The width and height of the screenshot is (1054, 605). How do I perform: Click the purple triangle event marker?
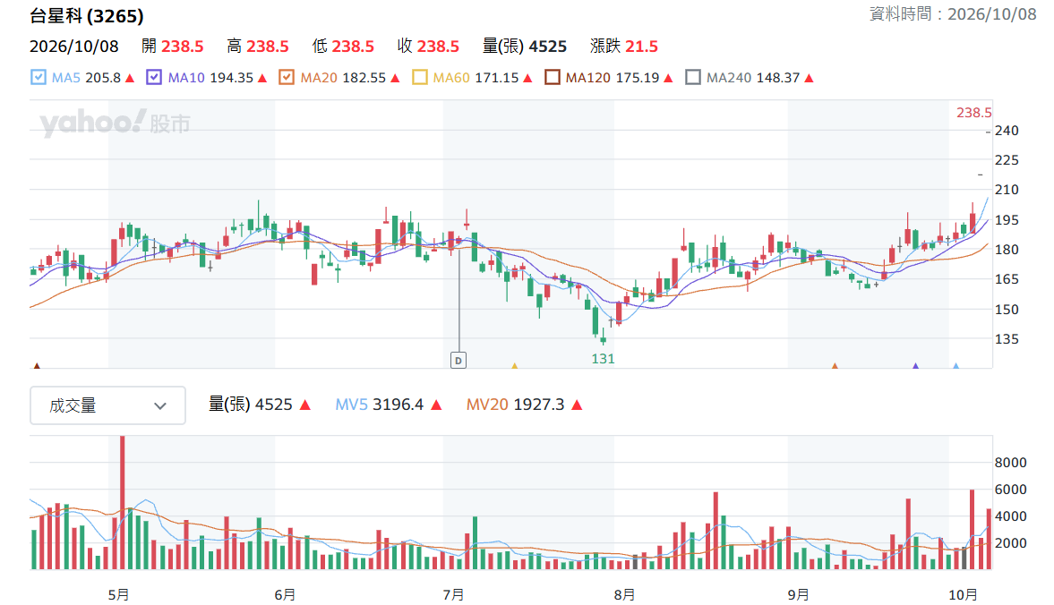[x=915, y=366]
